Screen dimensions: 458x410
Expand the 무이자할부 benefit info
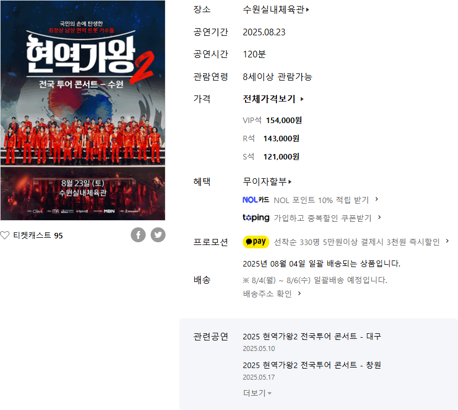267,182
